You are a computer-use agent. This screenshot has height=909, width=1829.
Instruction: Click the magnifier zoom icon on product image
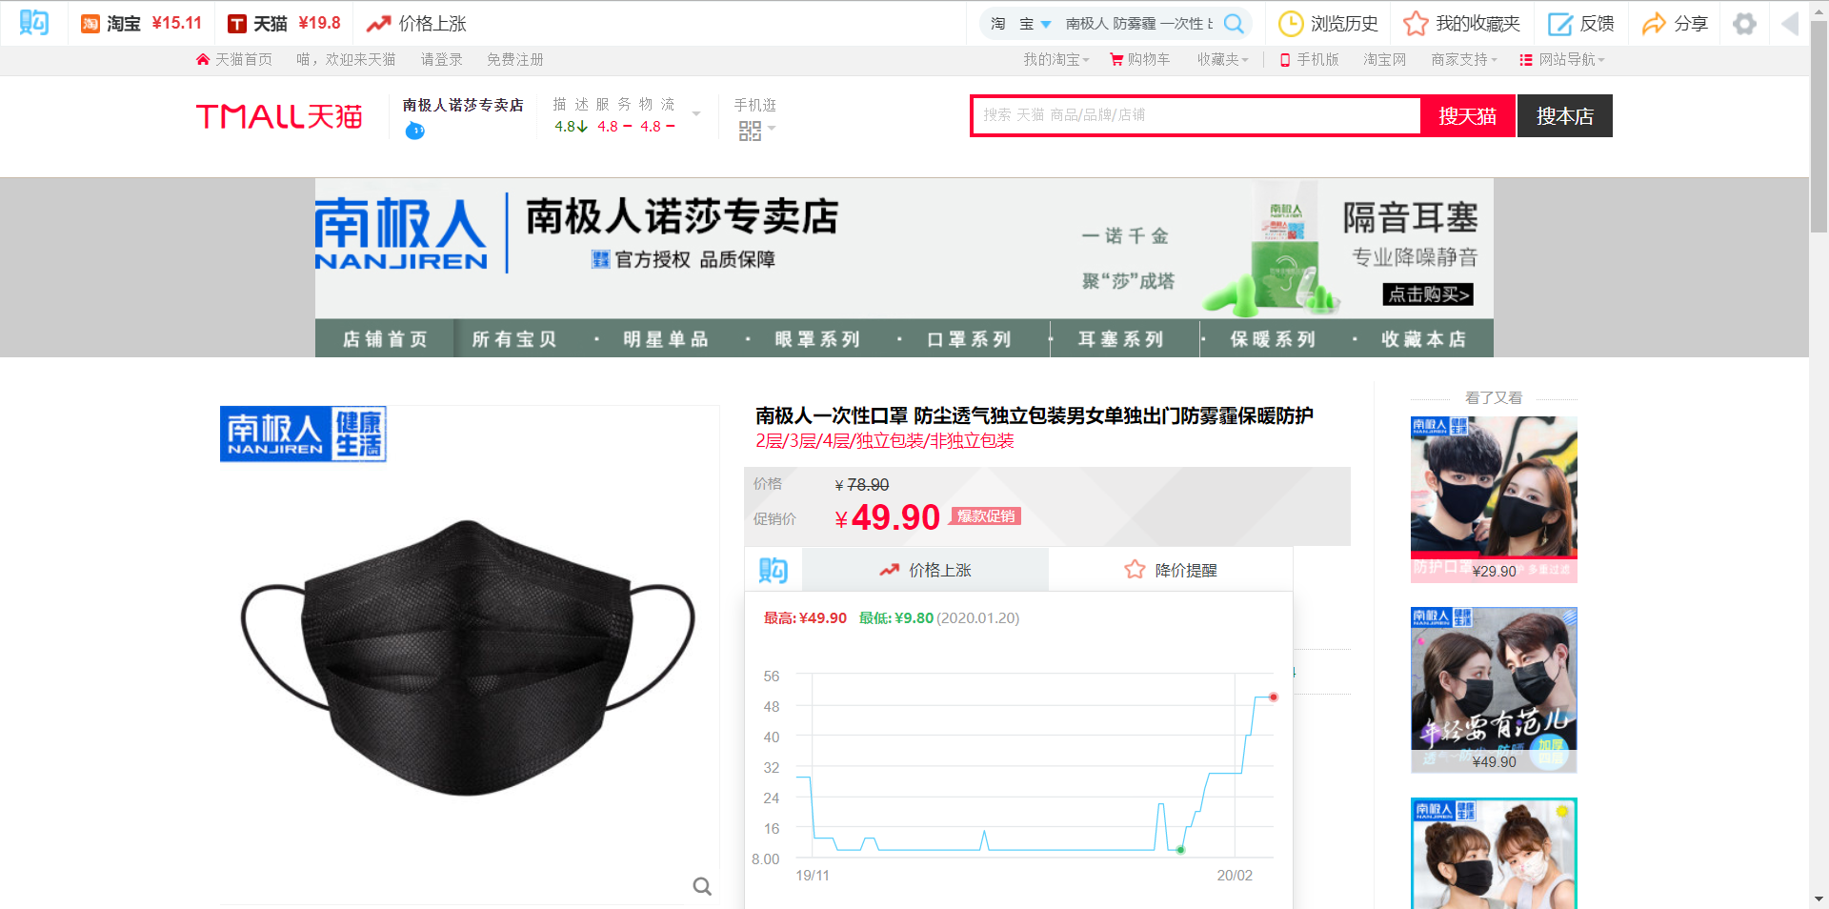pos(702,887)
